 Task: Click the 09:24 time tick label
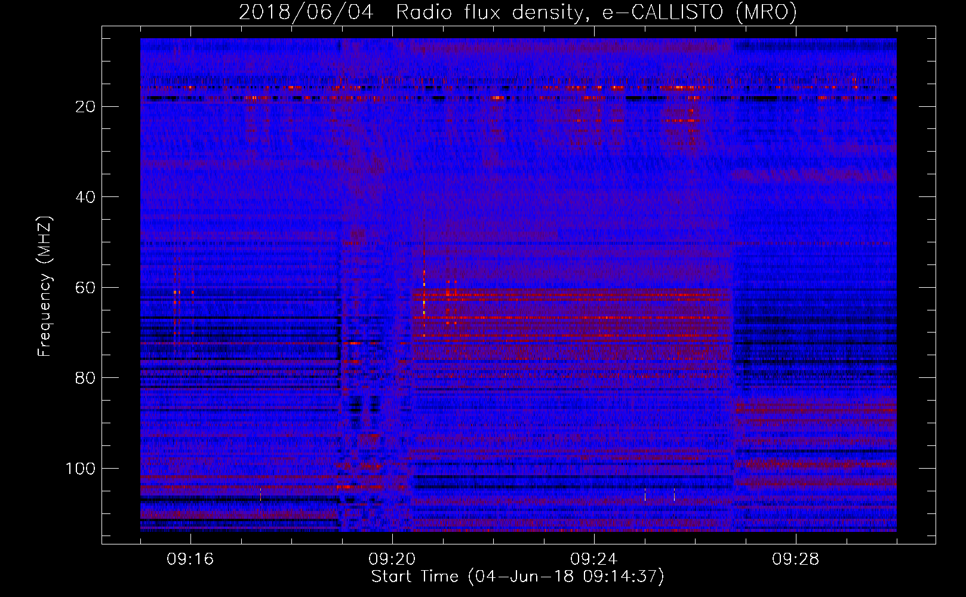point(594,559)
